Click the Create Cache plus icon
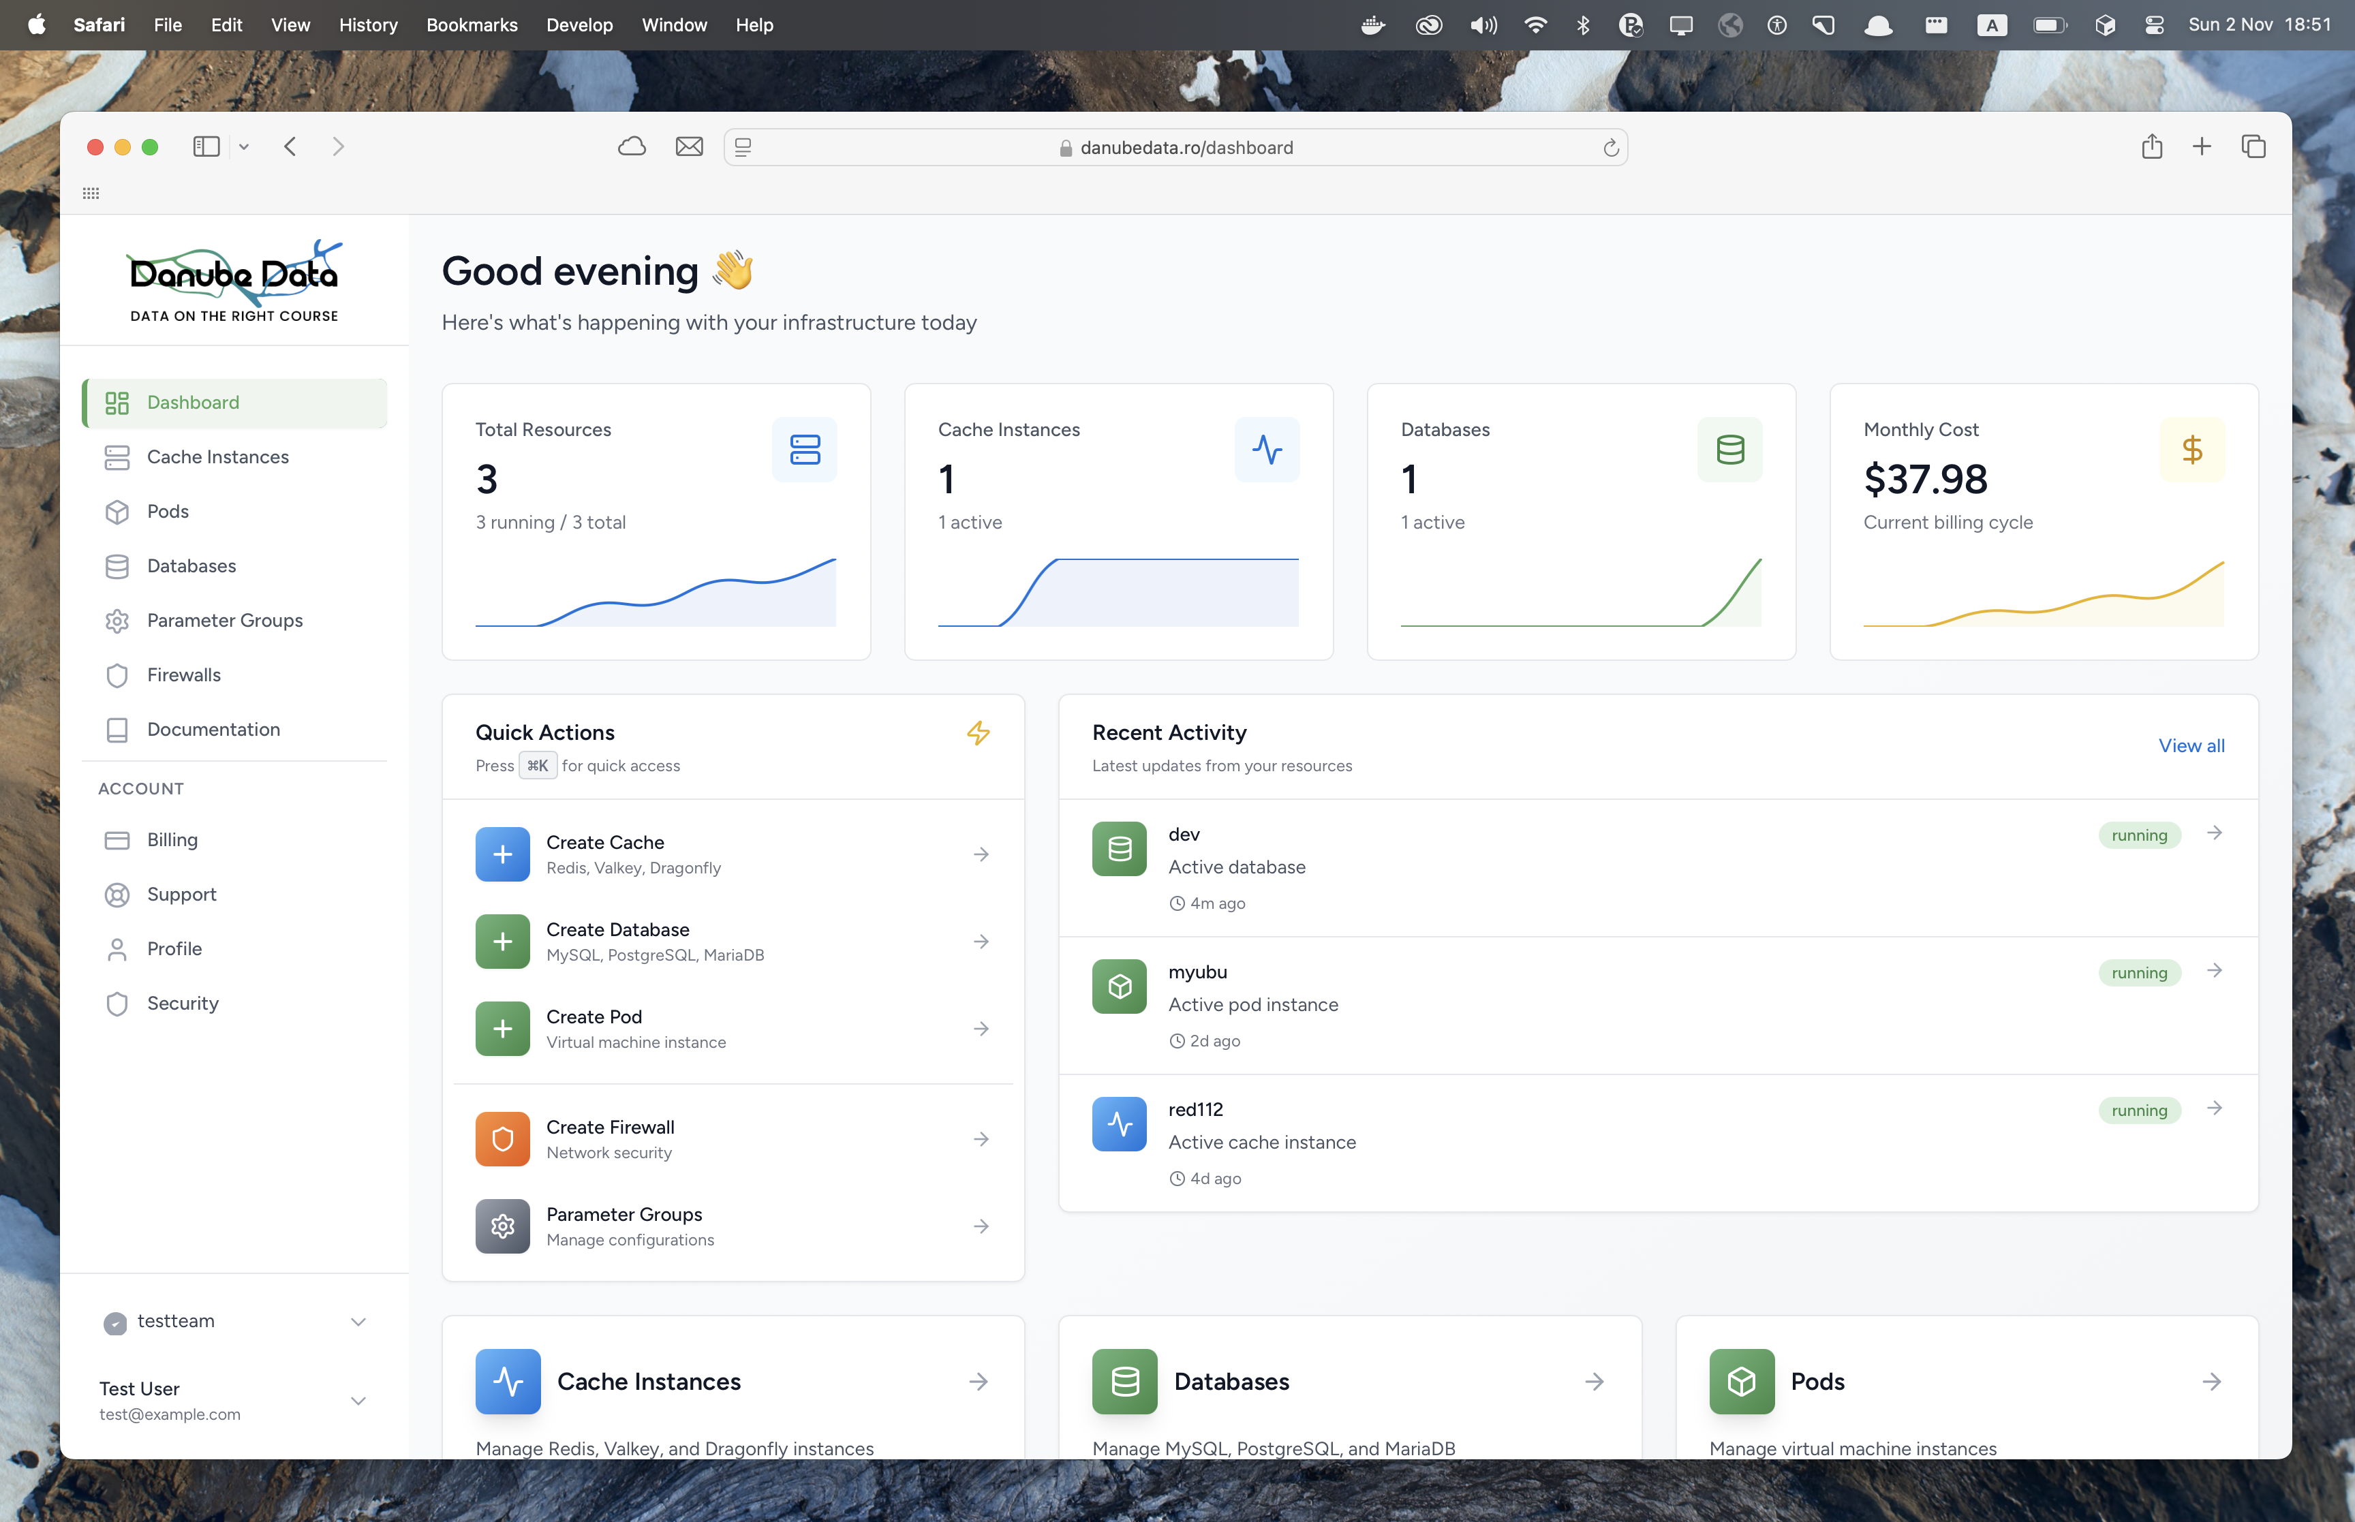 pos(502,854)
